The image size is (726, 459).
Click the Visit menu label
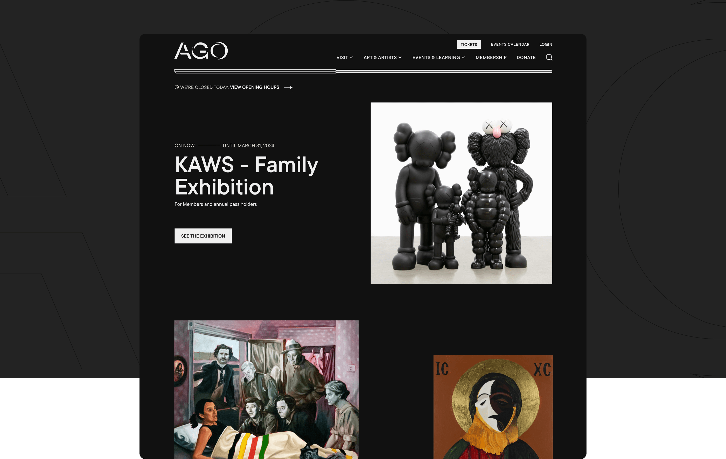click(342, 58)
